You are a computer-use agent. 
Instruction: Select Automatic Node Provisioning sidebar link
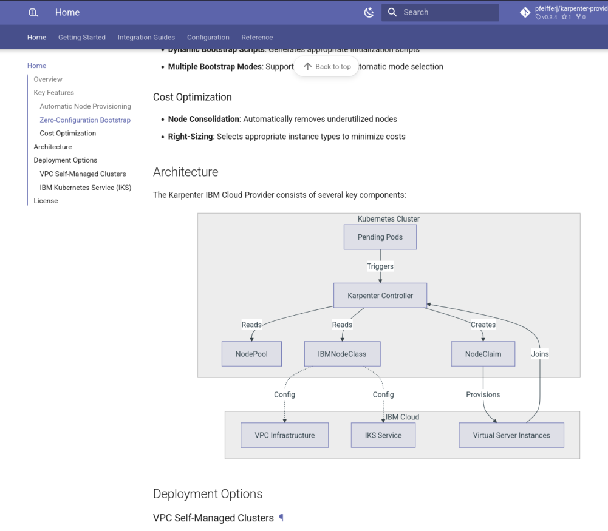coord(85,106)
